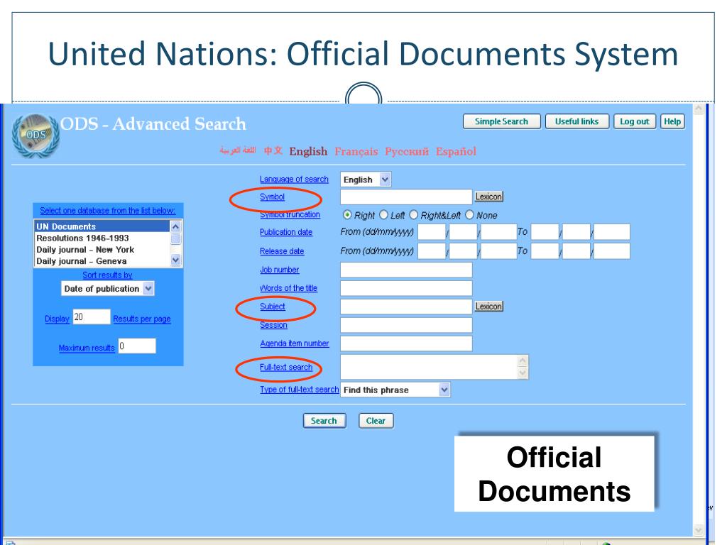Open the Date of publication sort dropdown
This screenshot has height=545, width=727.
(148, 288)
